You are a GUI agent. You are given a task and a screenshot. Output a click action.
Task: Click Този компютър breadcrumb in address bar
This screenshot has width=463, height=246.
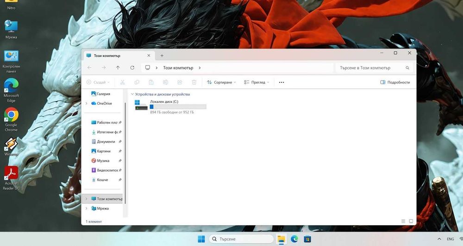[x=178, y=68]
